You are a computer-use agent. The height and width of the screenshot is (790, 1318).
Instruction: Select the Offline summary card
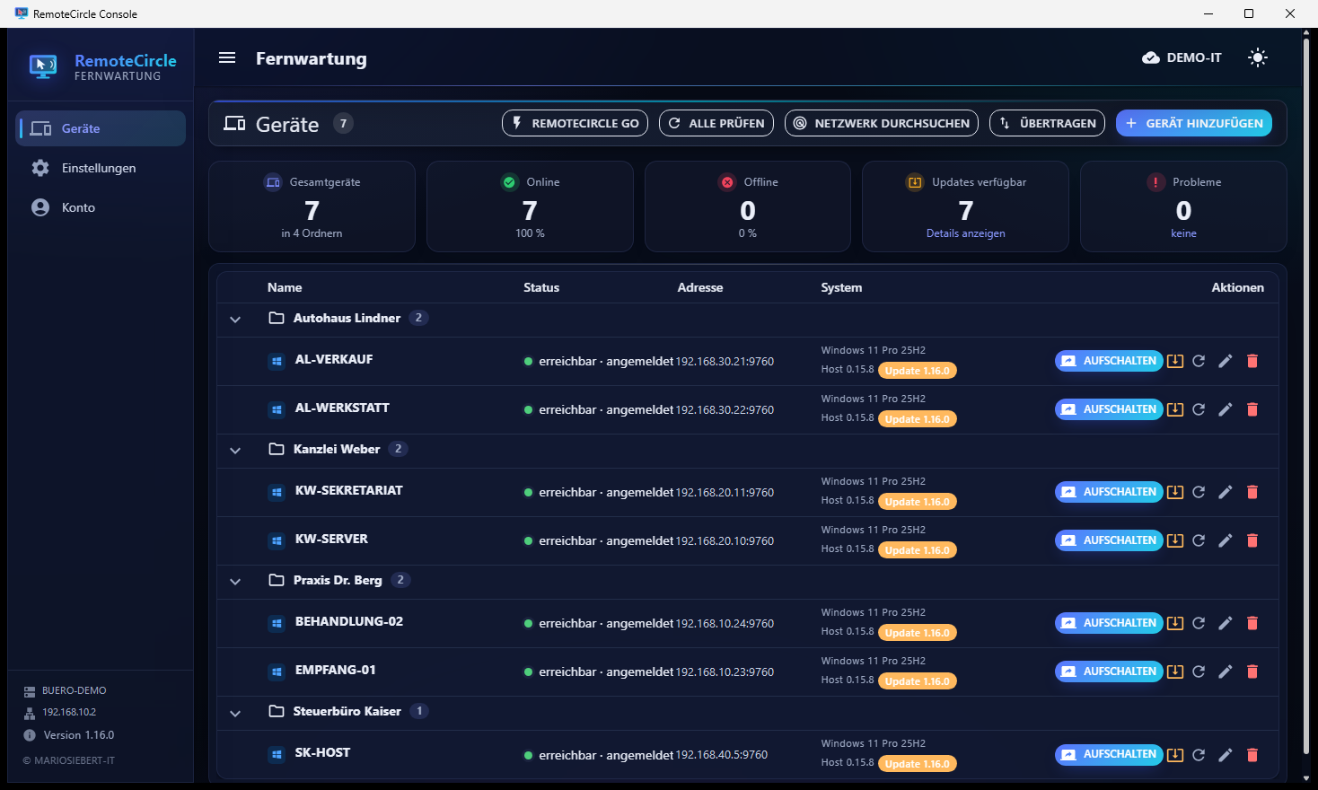pyautogui.click(x=748, y=206)
